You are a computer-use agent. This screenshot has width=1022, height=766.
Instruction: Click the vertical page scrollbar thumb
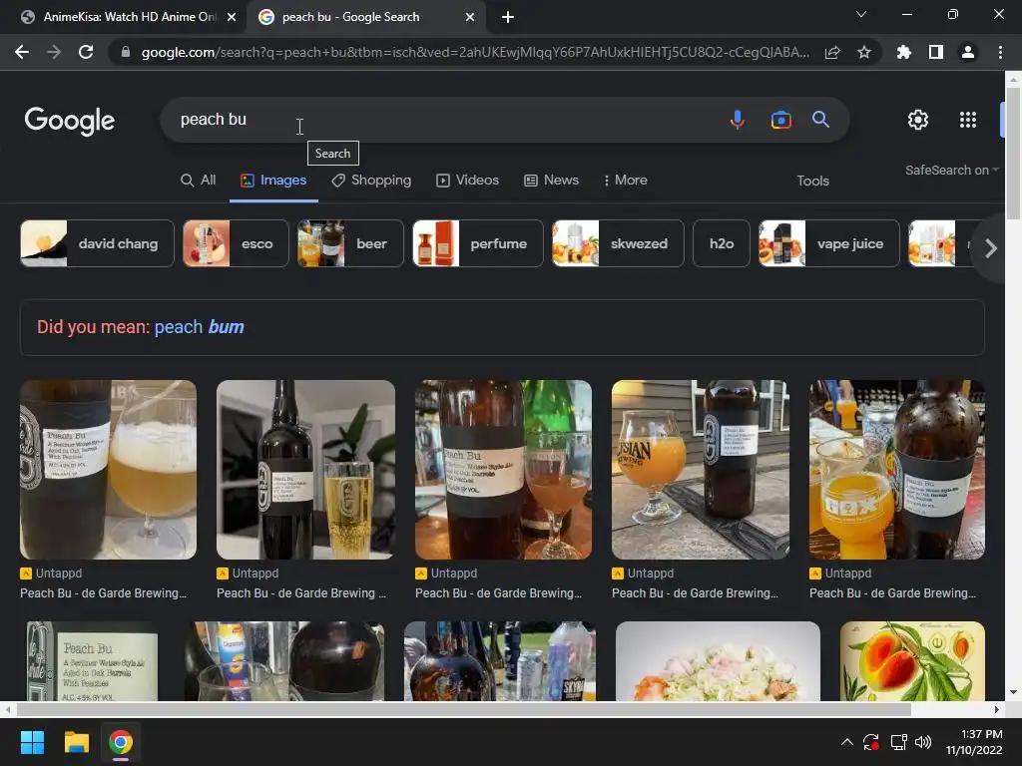pos(1013,153)
